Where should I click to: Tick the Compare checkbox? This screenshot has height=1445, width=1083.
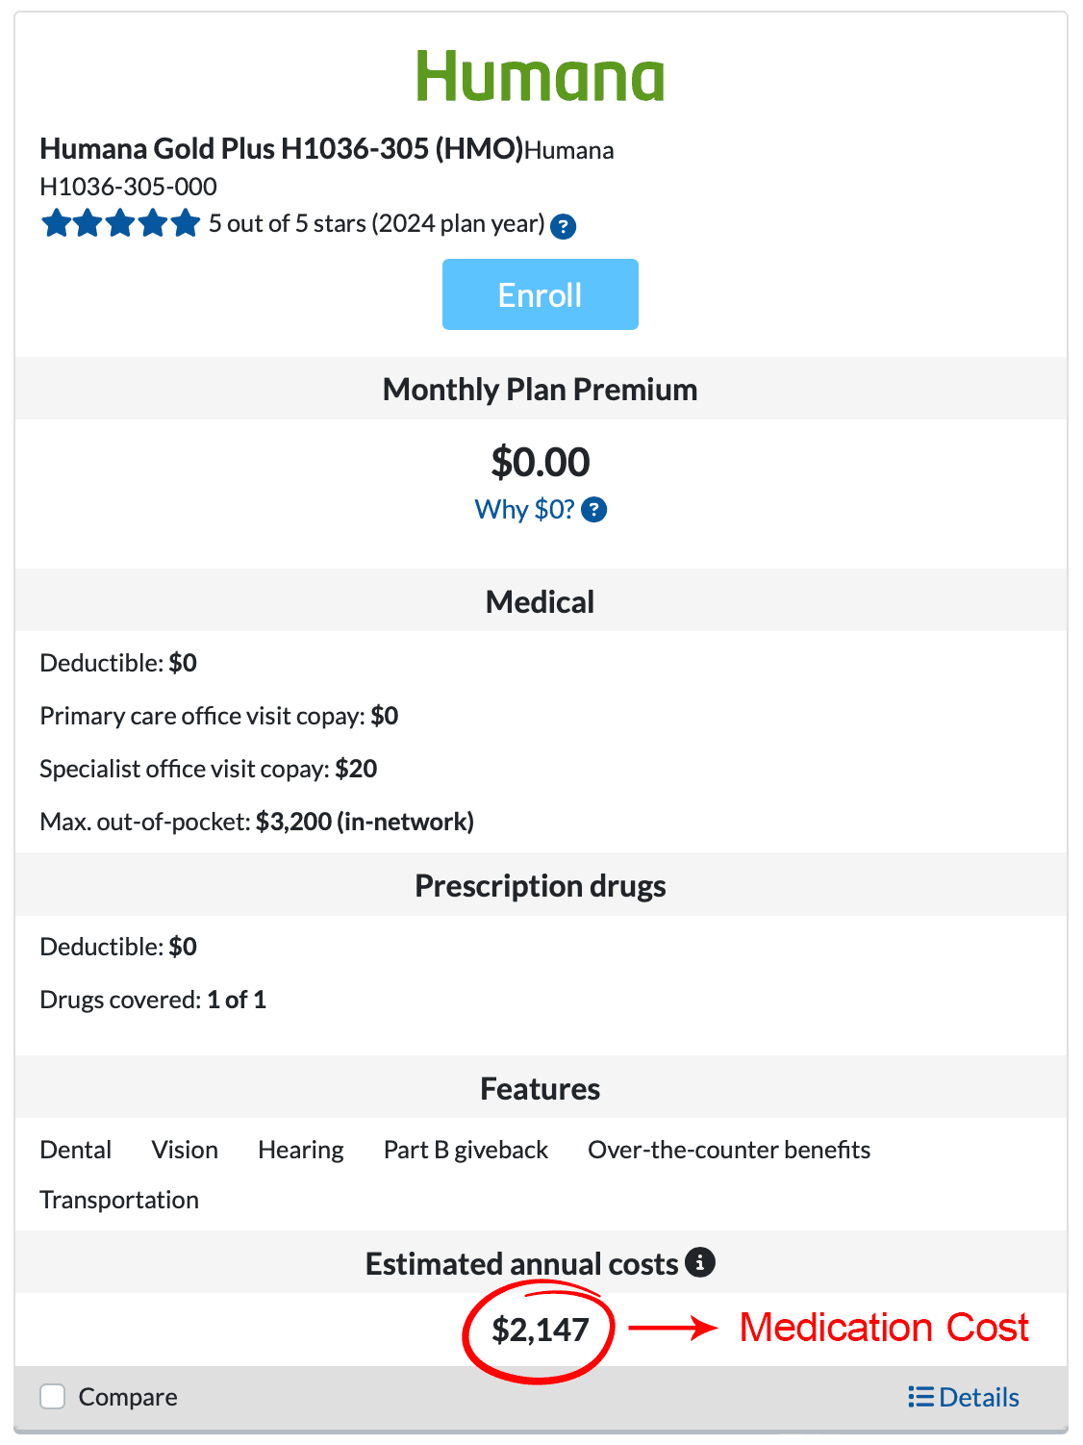53,1397
